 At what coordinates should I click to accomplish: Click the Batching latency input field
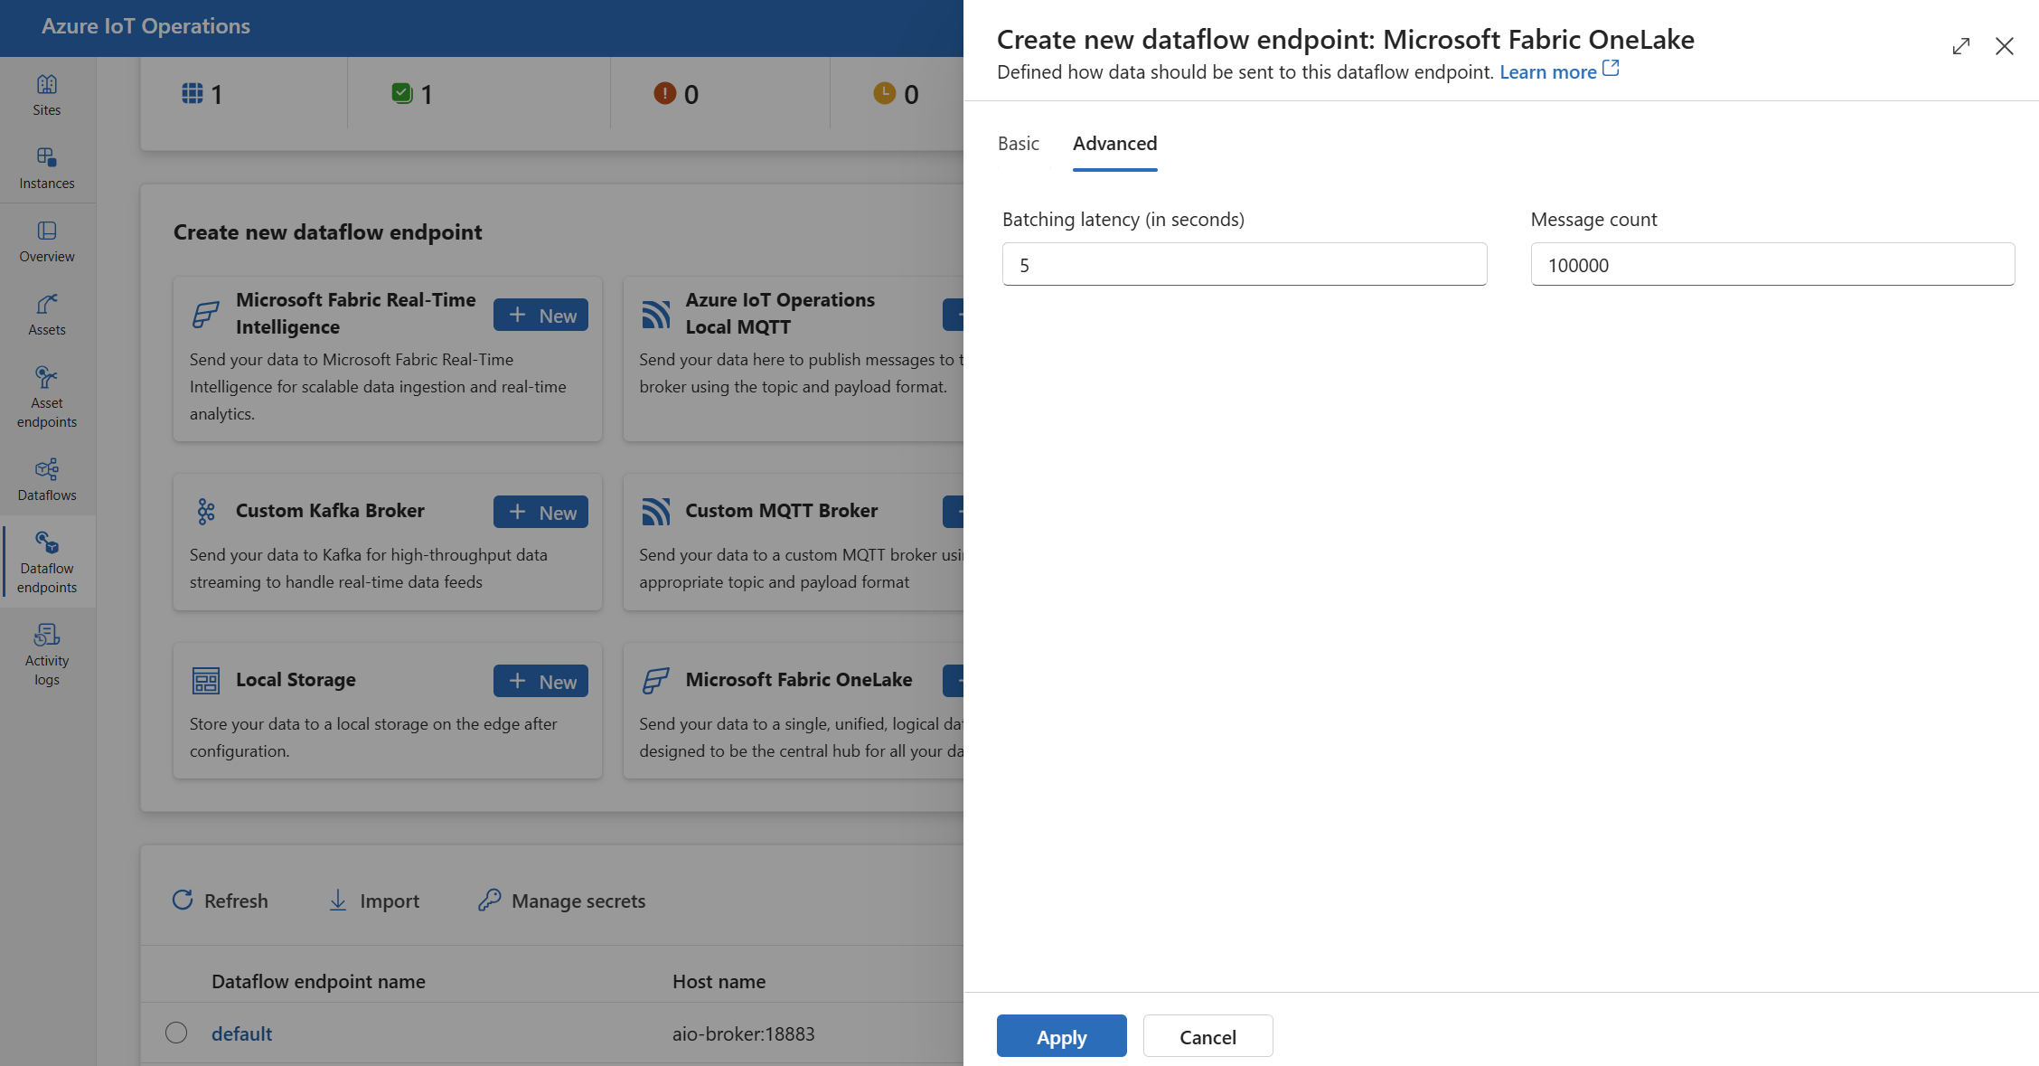pos(1244,263)
